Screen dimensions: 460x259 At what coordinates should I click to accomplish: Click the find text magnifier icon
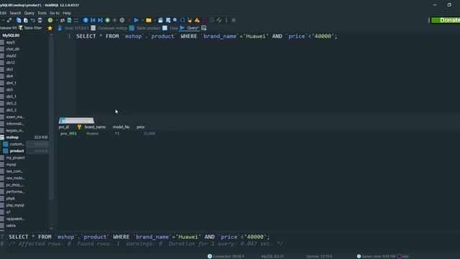175,20
